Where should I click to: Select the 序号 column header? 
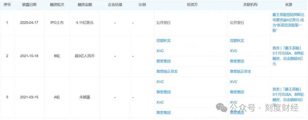point(7,5)
